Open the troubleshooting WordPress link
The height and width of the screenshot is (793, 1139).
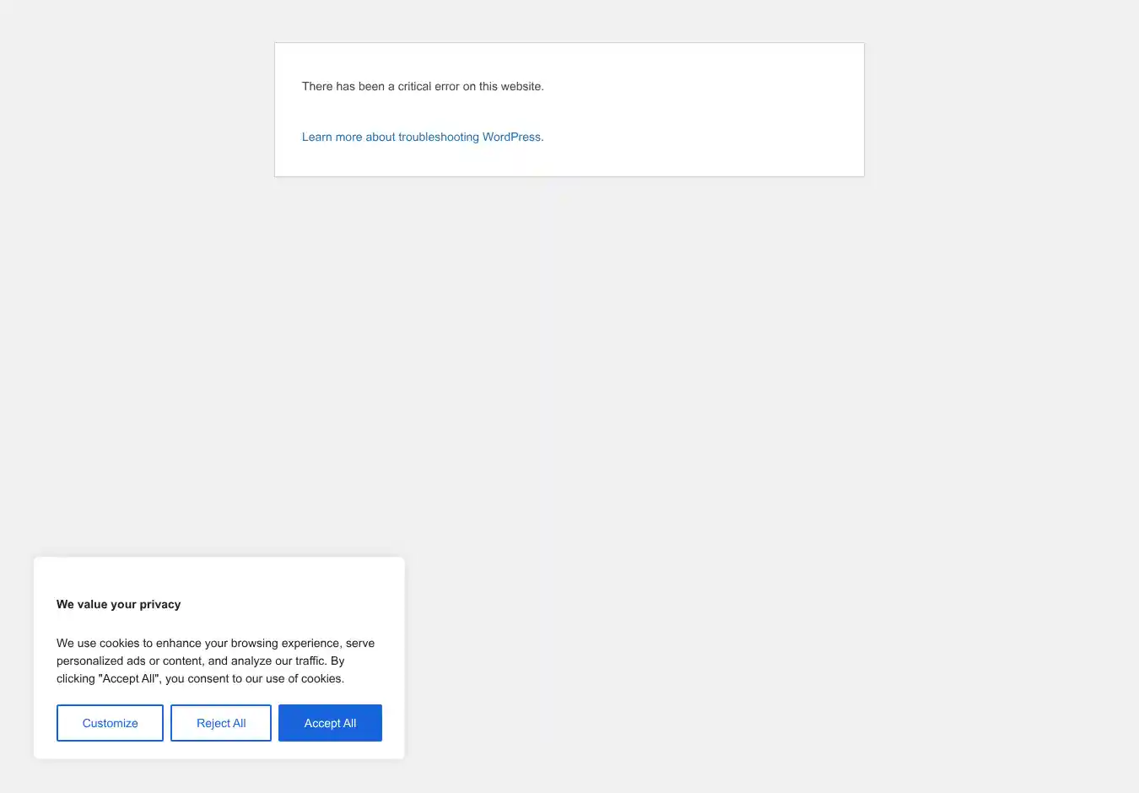pyautogui.click(x=422, y=137)
